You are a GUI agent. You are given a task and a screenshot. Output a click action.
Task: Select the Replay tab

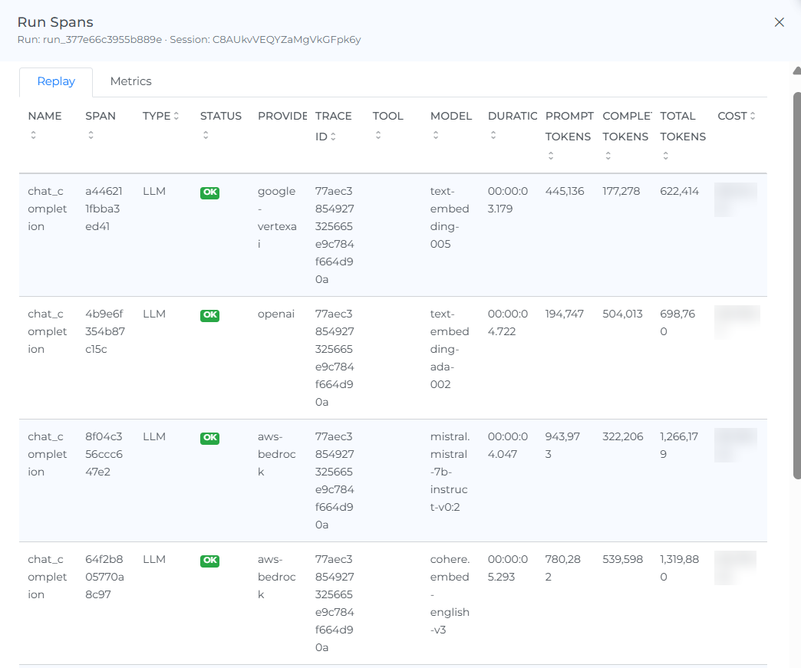point(56,82)
